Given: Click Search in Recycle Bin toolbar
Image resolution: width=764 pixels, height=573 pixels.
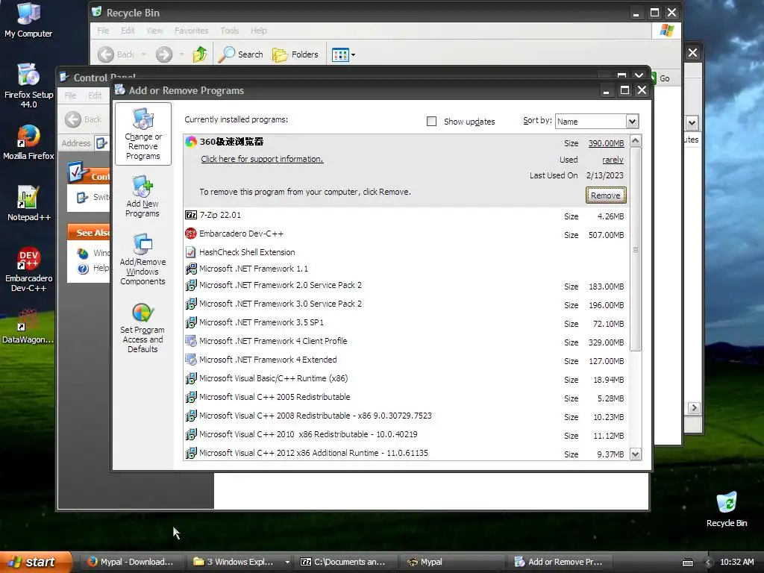Looking at the screenshot, I should click(241, 54).
